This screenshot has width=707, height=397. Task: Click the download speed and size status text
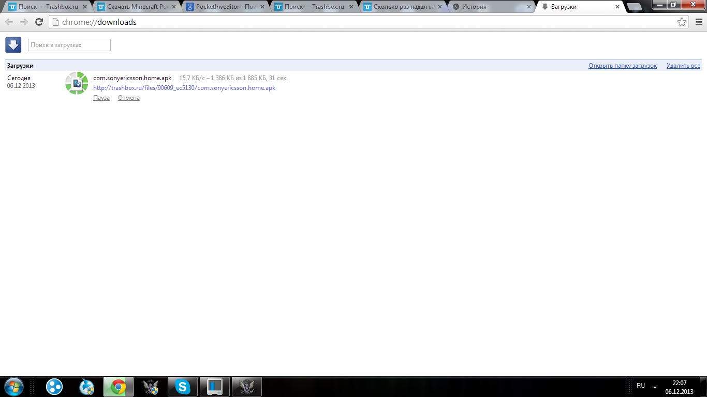[x=233, y=78]
